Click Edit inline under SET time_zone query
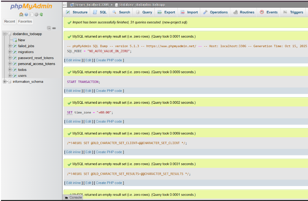308x201 pixels. [73, 121]
